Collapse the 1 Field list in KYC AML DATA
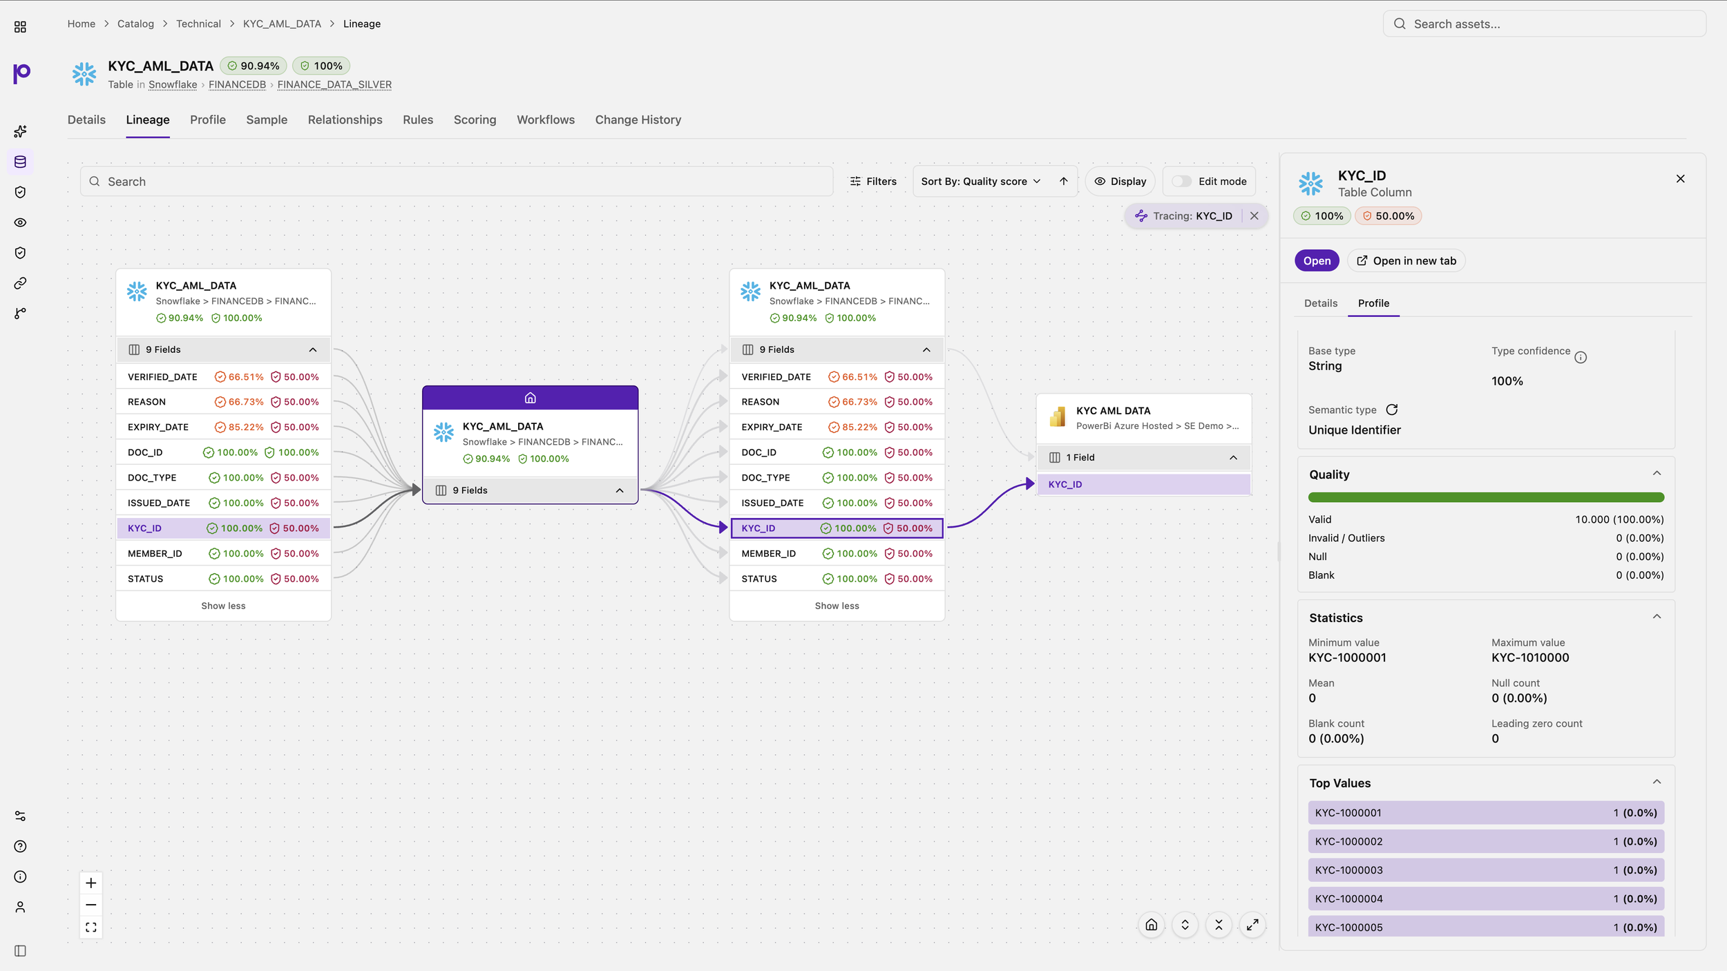The image size is (1727, 971). (1233, 457)
